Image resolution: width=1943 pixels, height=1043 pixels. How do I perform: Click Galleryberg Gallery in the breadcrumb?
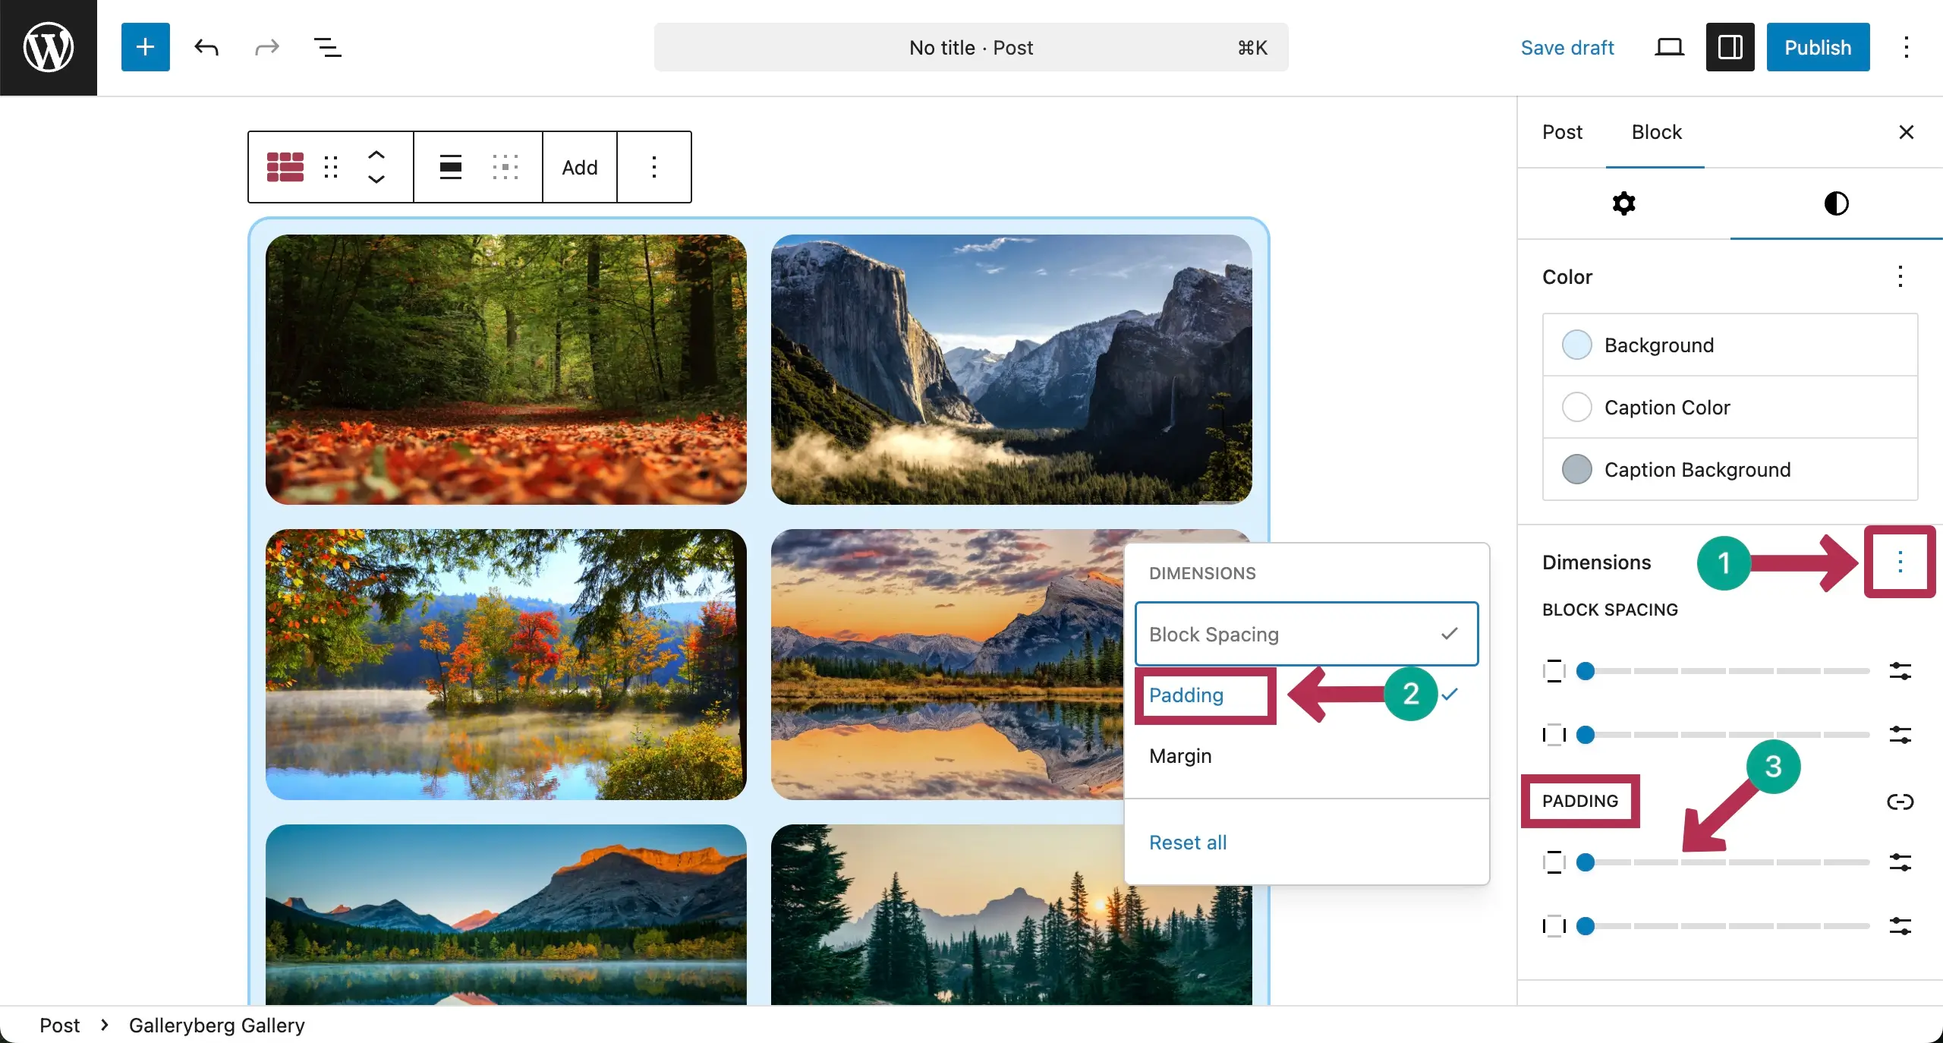216,1025
